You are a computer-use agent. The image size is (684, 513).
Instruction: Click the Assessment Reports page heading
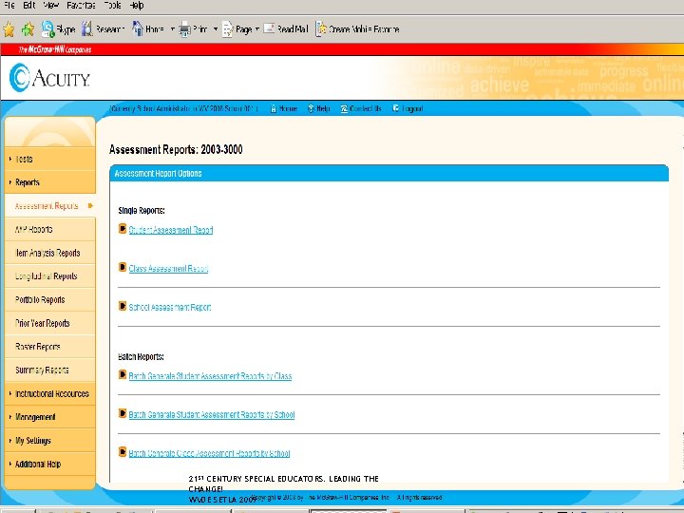[176, 150]
